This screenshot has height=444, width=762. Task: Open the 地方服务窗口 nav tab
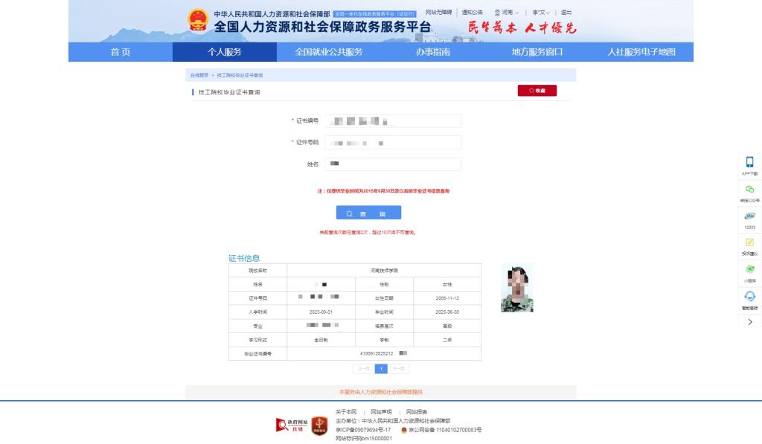coord(537,52)
